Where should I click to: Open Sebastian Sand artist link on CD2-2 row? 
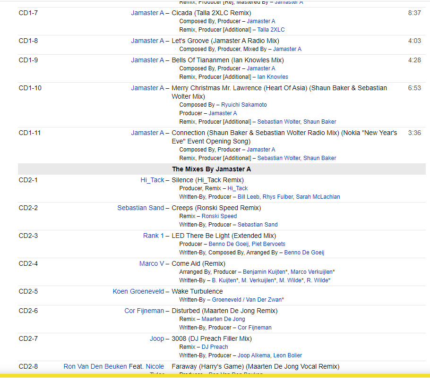(140, 208)
